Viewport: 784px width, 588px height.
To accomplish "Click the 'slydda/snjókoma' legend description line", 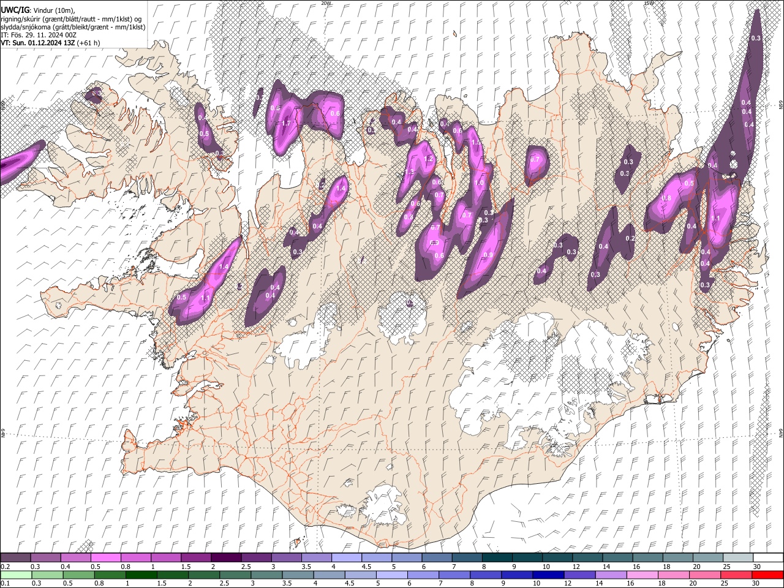I will pos(73,27).
